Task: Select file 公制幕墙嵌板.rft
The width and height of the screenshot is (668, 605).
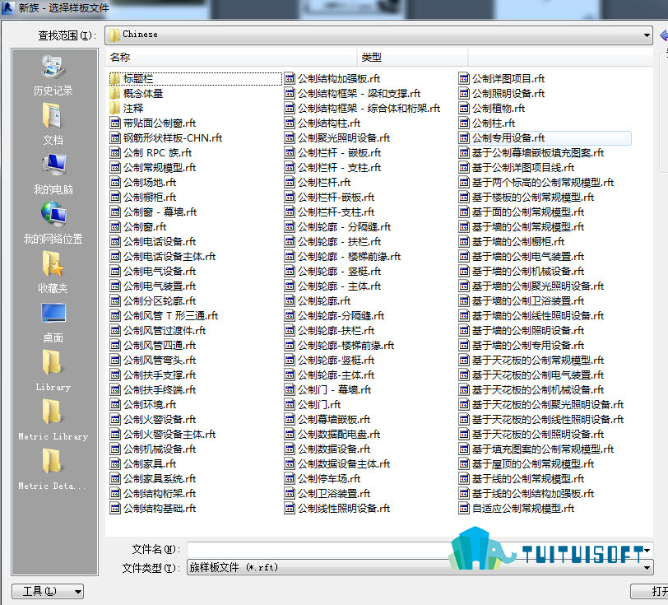Action: 327,419
